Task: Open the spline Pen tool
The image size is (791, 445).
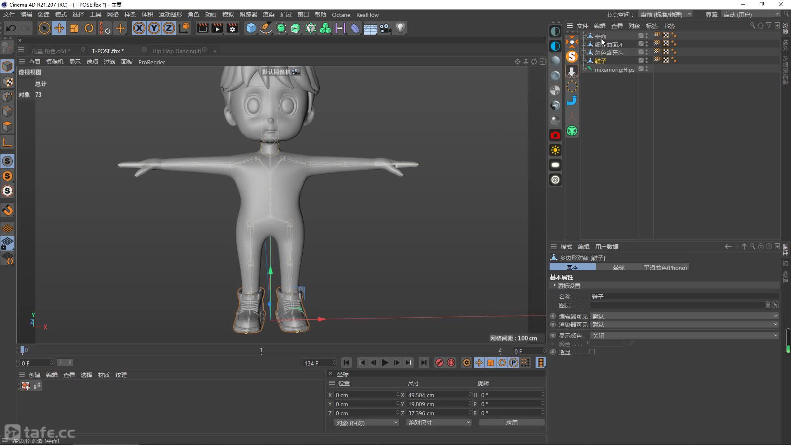Action: (266, 28)
